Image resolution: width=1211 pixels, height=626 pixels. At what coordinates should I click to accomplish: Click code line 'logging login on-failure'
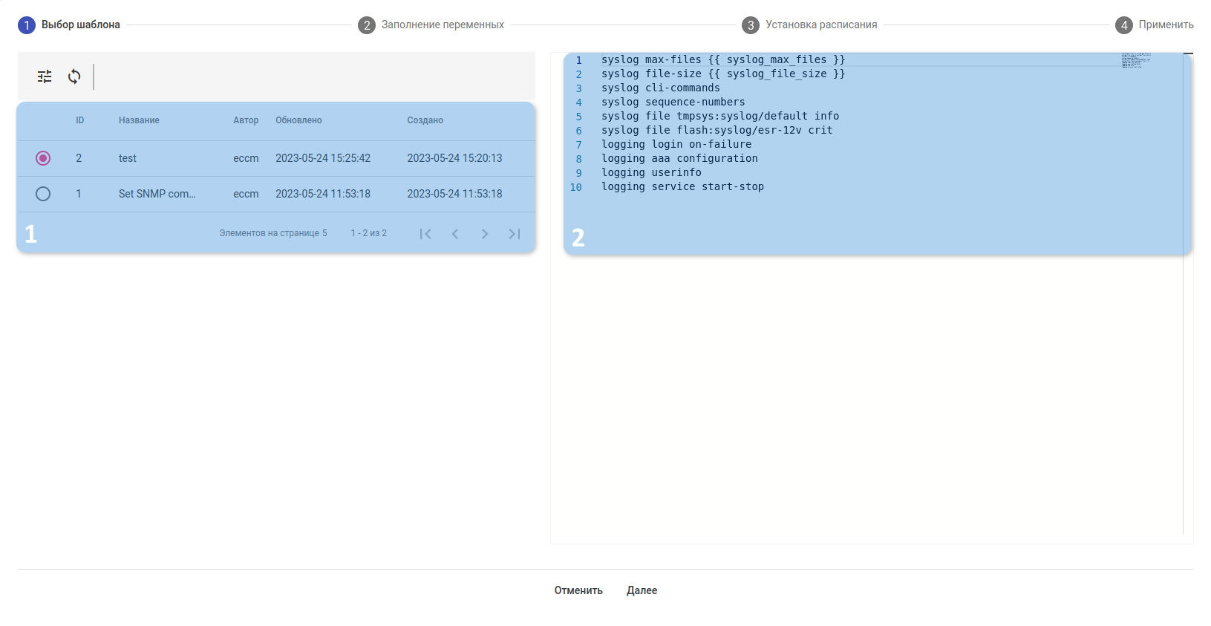click(676, 144)
